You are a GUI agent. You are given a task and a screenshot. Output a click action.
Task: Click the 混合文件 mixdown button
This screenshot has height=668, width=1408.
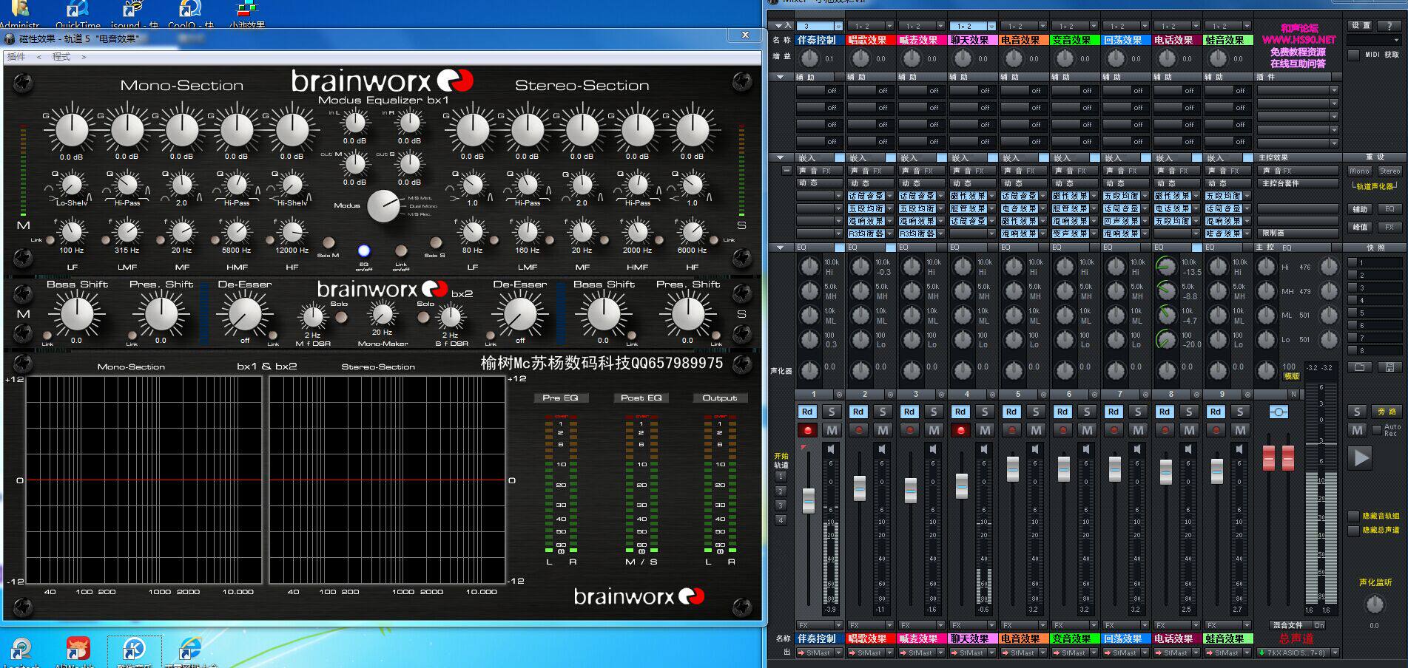(1288, 625)
